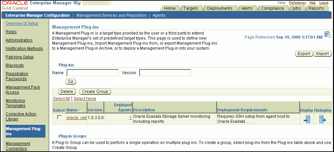Open the Help link
This screenshot has height=152, width=334.
coord(312,3)
